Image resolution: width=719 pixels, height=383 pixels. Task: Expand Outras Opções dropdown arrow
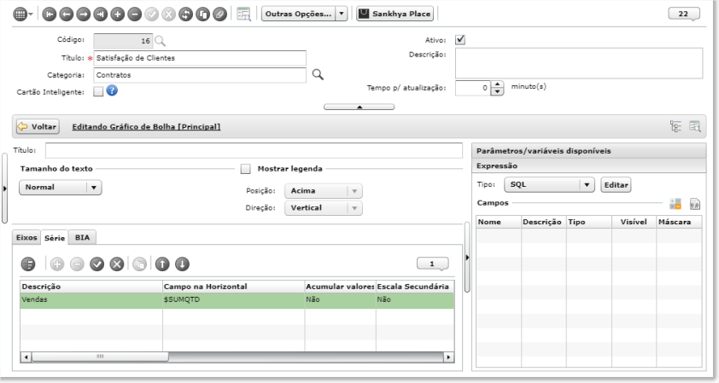(342, 14)
